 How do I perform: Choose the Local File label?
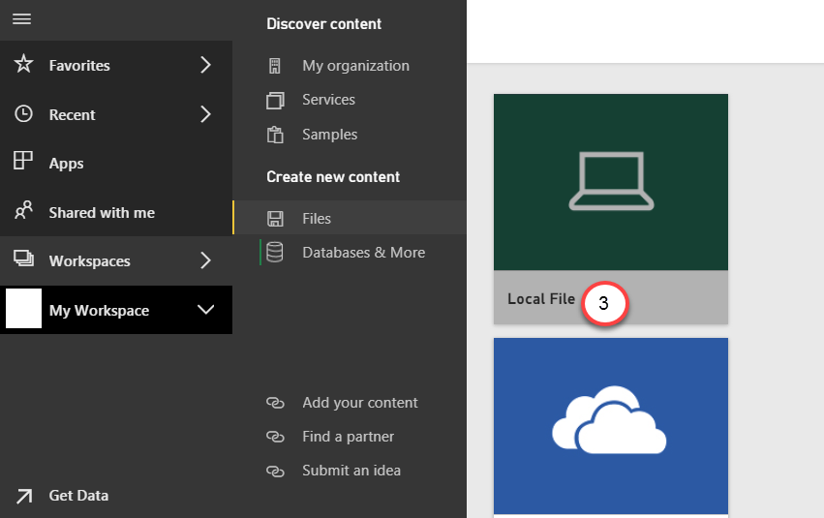[541, 299]
